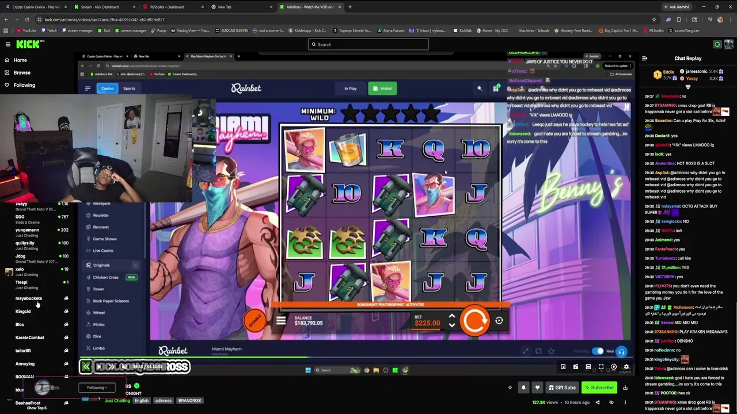Image resolution: width=737 pixels, height=414 pixels.
Task: Open video player settings gear
Action: click(626, 367)
